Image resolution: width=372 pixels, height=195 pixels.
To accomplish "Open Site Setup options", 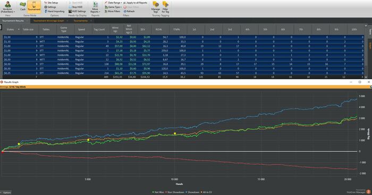I will (51, 3).
